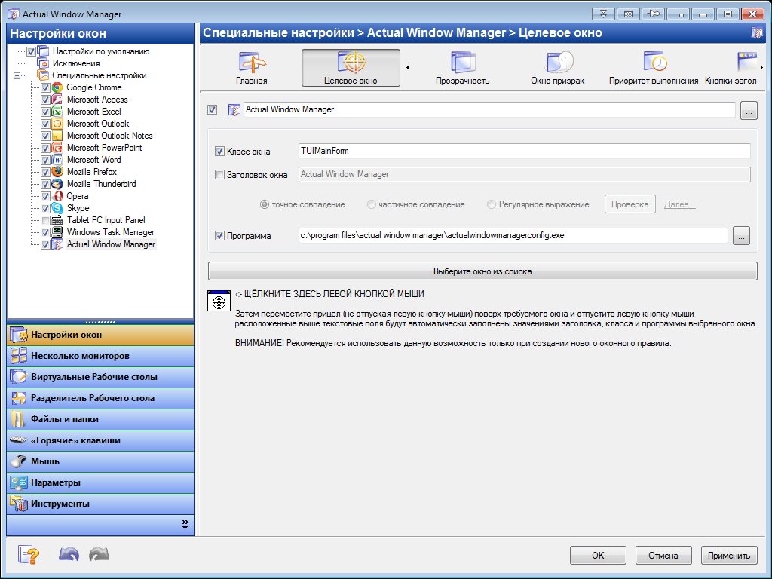The width and height of the screenshot is (772, 579).
Task: Click the sidebar splitter grip handle
Action: coord(100,321)
